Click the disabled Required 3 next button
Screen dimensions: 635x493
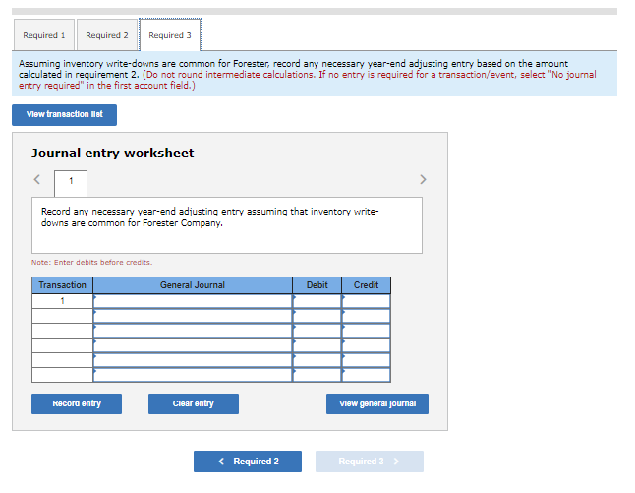[x=370, y=462]
